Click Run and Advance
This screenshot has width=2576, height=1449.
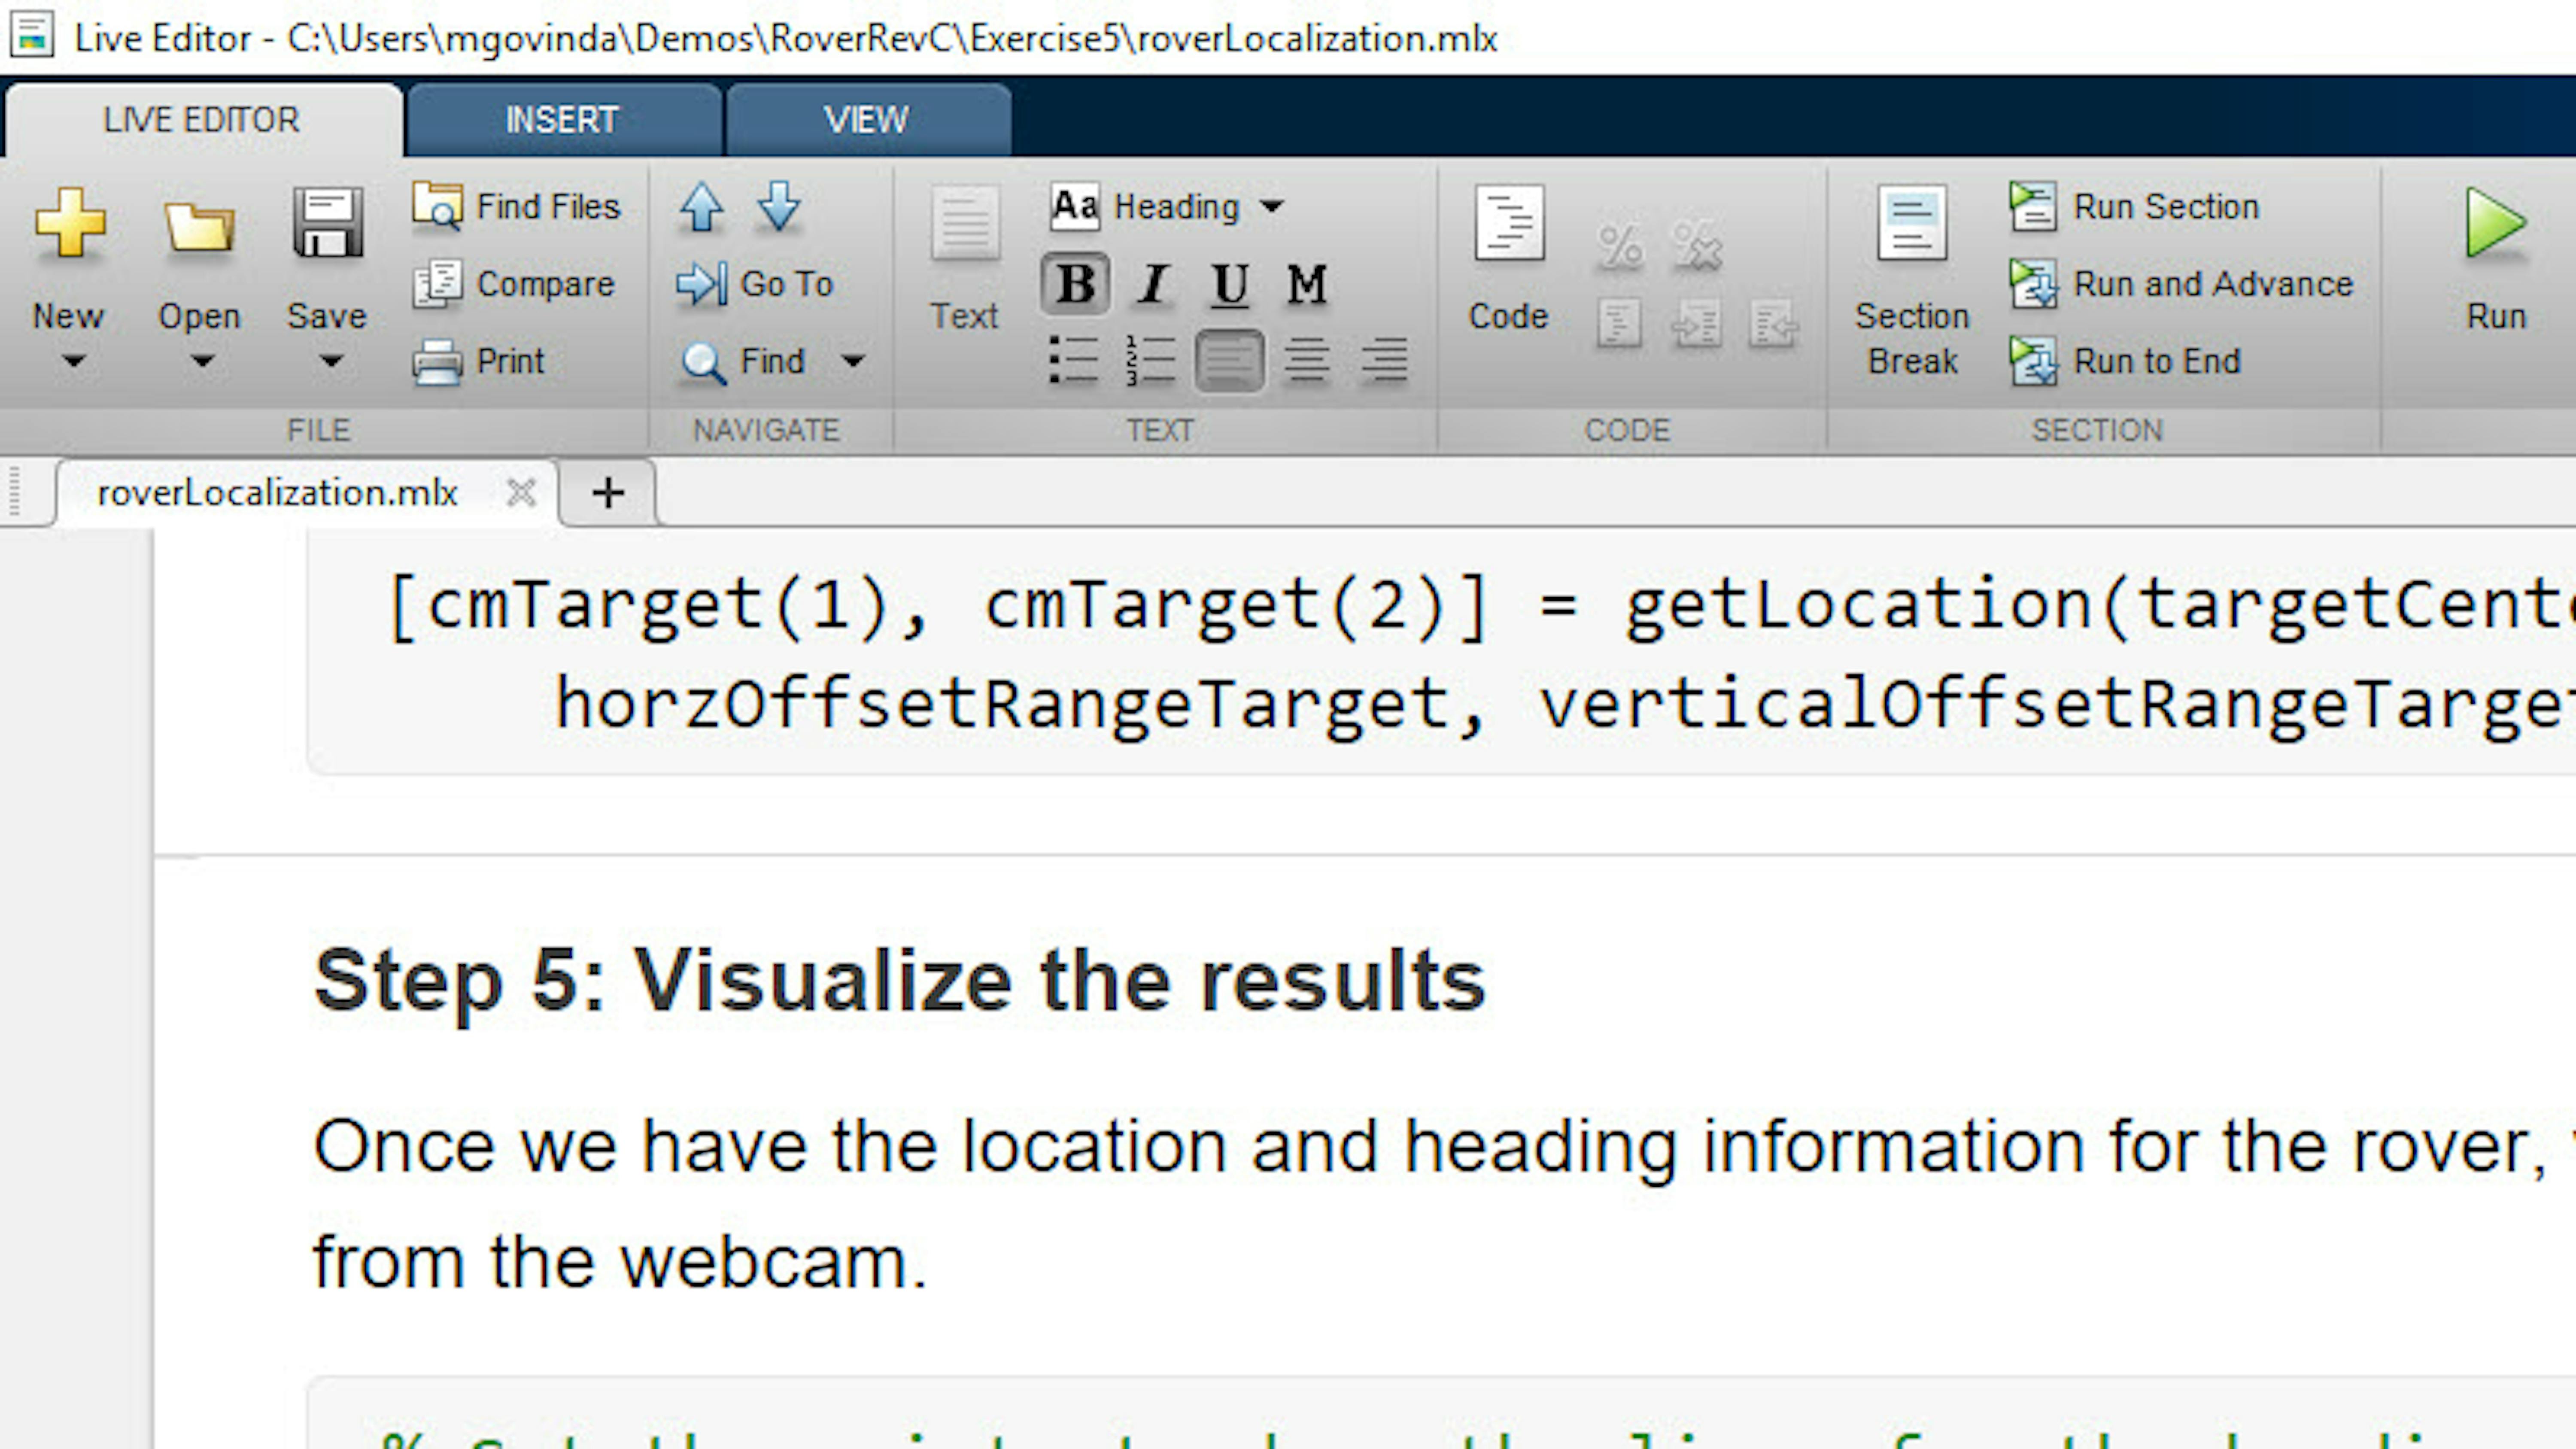coord(2181,284)
